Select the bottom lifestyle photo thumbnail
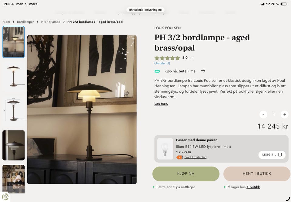The image size is (291, 202). [13, 178]
